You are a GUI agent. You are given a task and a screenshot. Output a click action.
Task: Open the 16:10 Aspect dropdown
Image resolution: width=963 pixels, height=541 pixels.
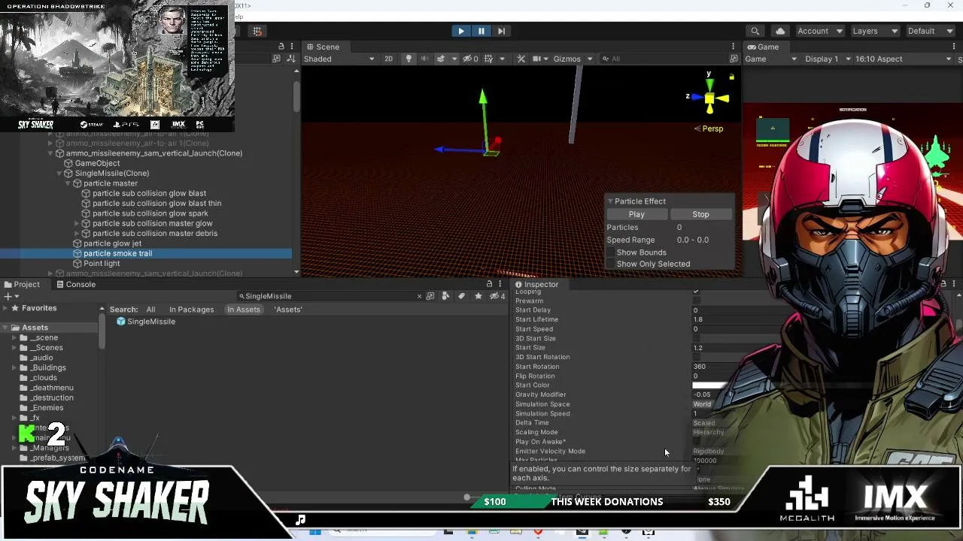pyautogui.click(x=903, y=59)
